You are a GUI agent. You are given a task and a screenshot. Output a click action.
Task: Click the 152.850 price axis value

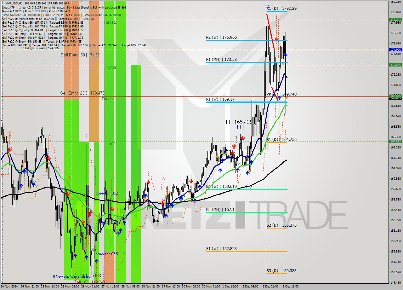click(395, 252)
